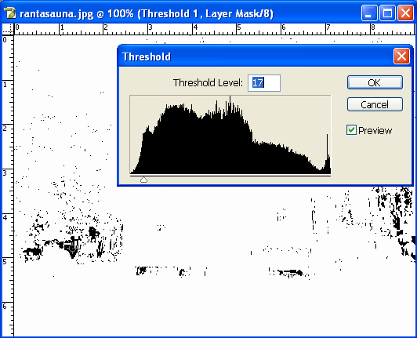417x338 pixels.
Task: Click the document title bar text
Action: point(147,13)
